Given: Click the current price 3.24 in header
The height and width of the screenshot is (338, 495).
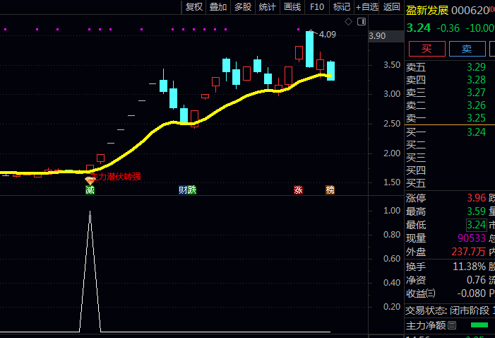Looking at the screenshot, I should pos(419,28).
